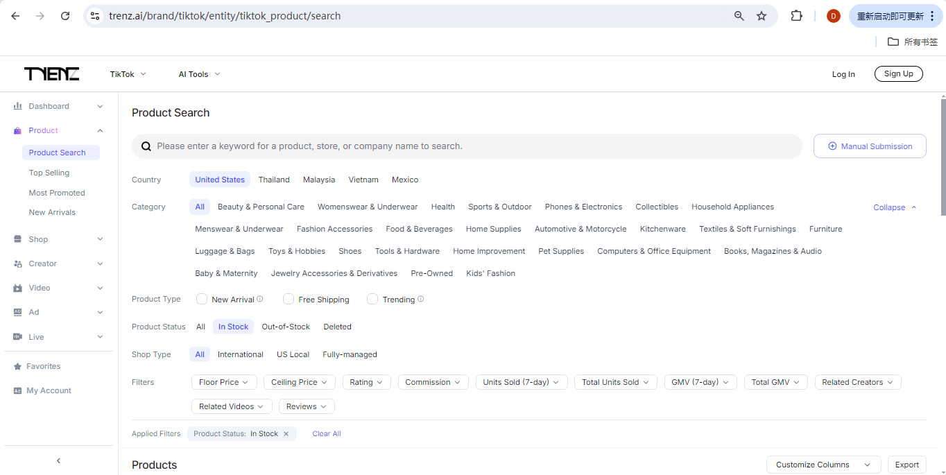
Task: Click the Sign Up button
Action: (898, 74)
